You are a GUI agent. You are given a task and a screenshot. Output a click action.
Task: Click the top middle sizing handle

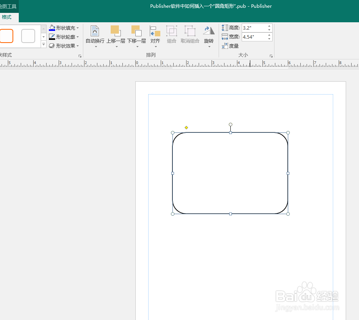(231, 133)
